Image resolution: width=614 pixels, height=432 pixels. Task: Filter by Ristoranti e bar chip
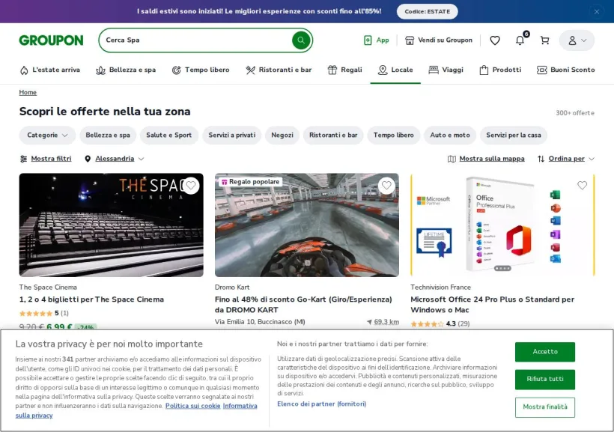333,135
